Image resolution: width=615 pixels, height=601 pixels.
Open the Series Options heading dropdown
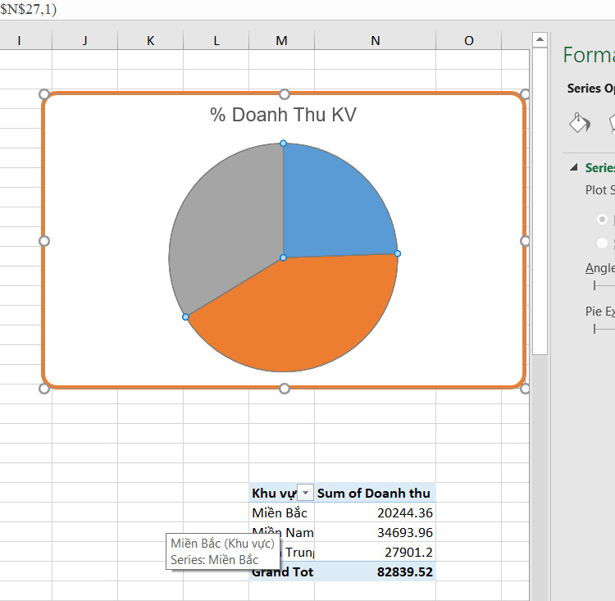590,89
